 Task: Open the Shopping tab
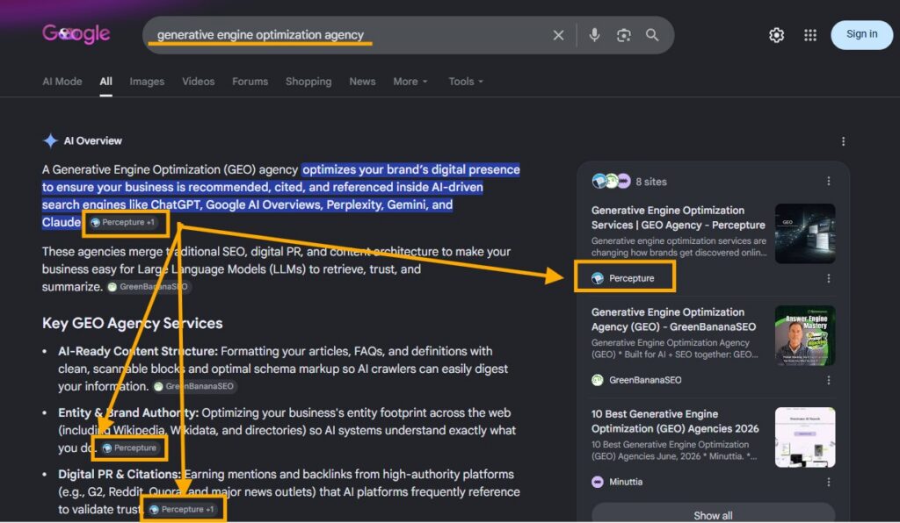[308, 82]
